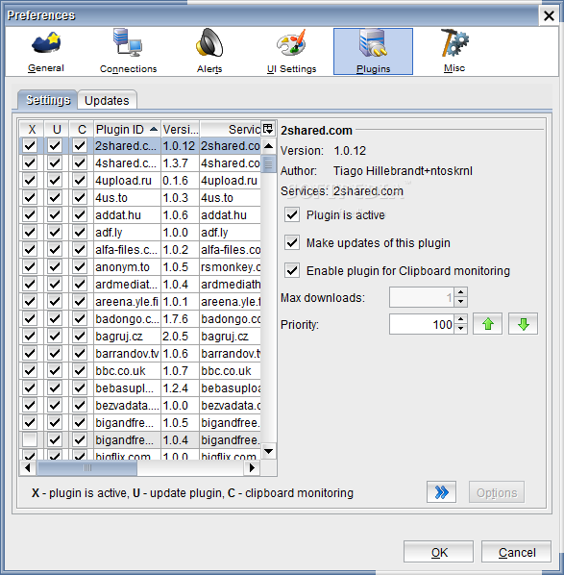The width and height of the screenshot is (564, 575).
Task: Sort by U column header
Action: (x=57, y=129)
